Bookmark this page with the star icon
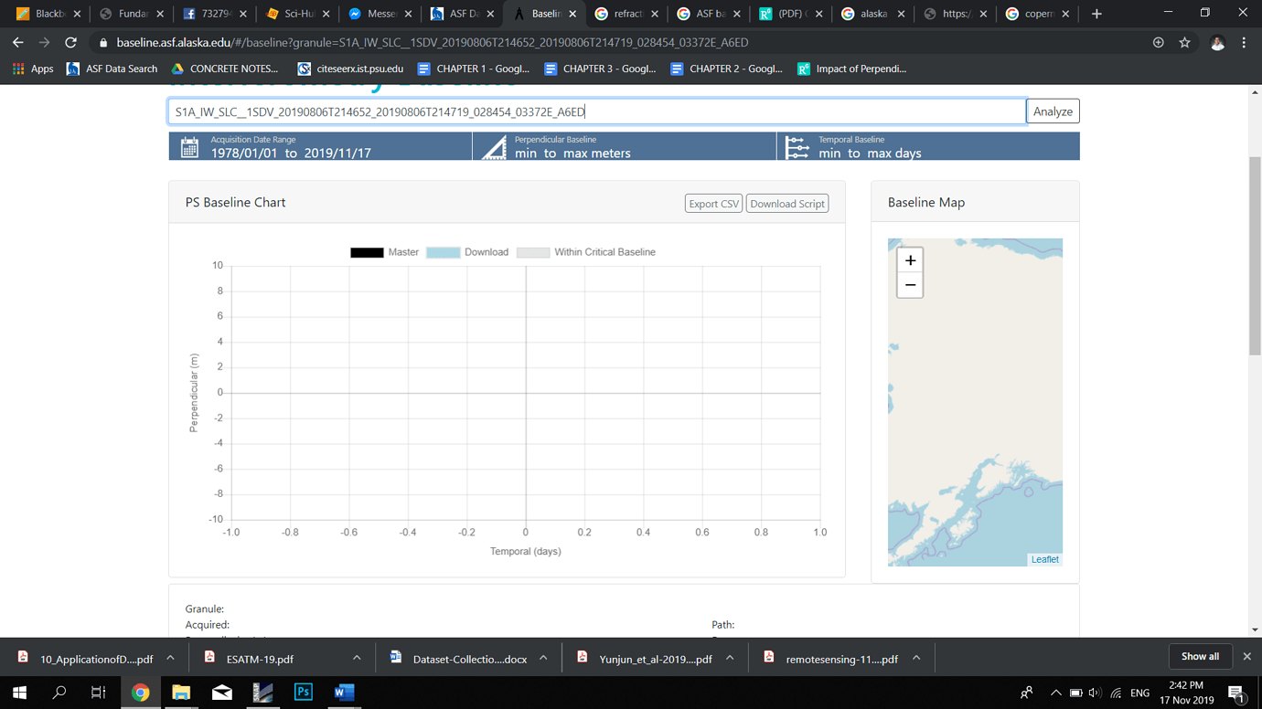 pos(1185,41)
